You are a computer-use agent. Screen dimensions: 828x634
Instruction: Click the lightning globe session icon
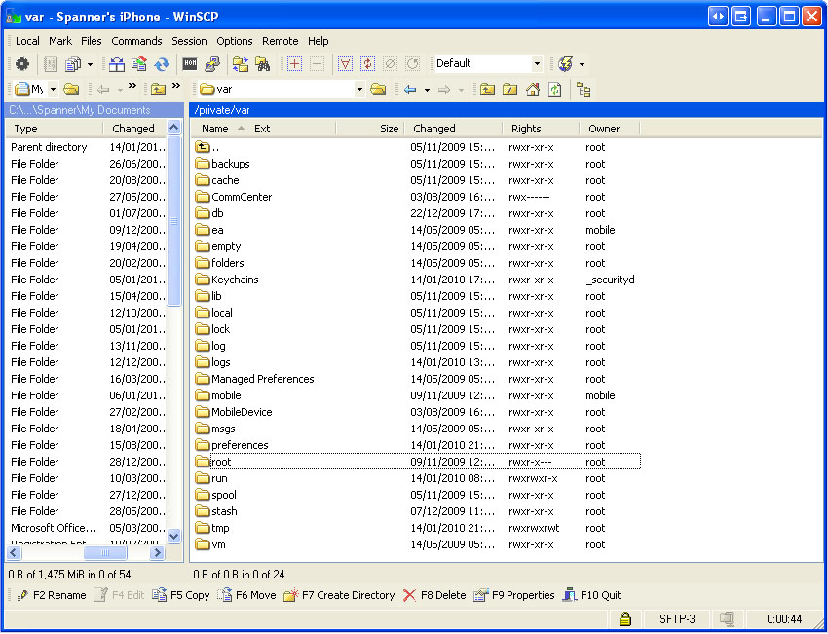tap(566, 64)
